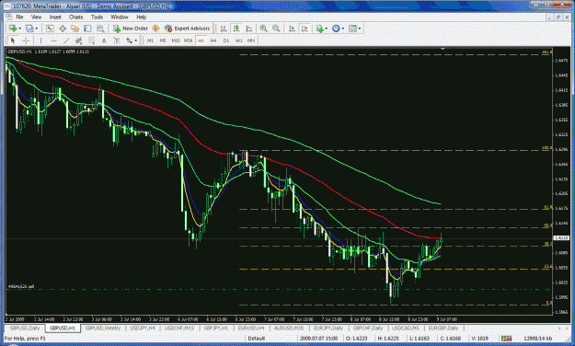Set timeframe to M5
This screenshot has height=346, width=575.
pyautogui.click(x=163, y=40)
